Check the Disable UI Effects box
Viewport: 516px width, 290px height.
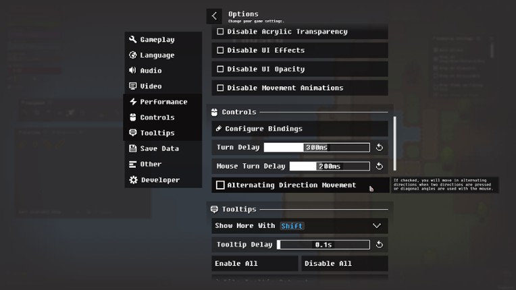click(x=220, y=51)
